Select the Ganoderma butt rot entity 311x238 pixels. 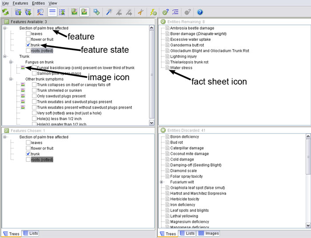tap(187, 45)
